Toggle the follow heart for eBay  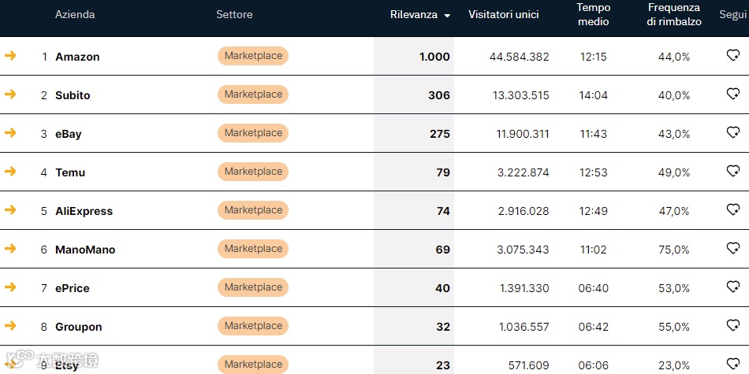732,132
